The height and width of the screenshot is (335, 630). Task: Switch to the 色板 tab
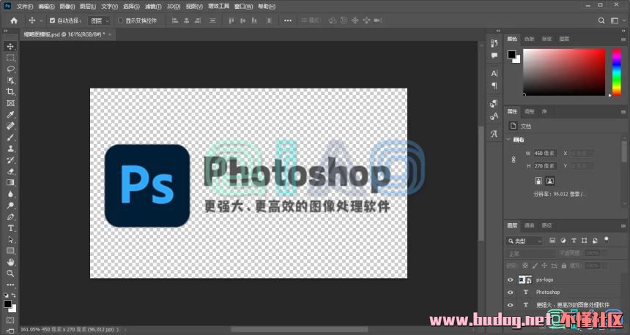pyautogui.click(x=529, y=39)
